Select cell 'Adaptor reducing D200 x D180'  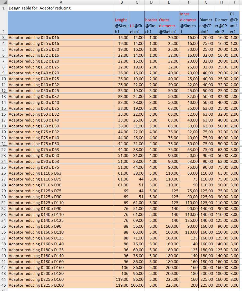[61, 273]
